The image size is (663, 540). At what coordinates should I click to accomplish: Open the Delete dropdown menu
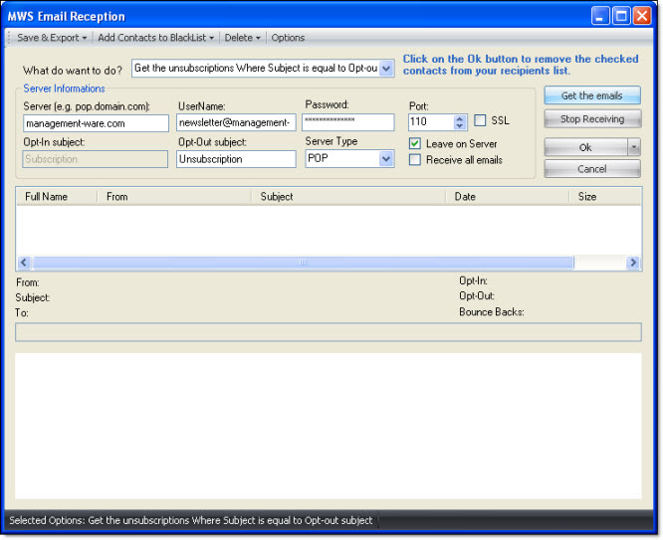click(x=242, y=38)
